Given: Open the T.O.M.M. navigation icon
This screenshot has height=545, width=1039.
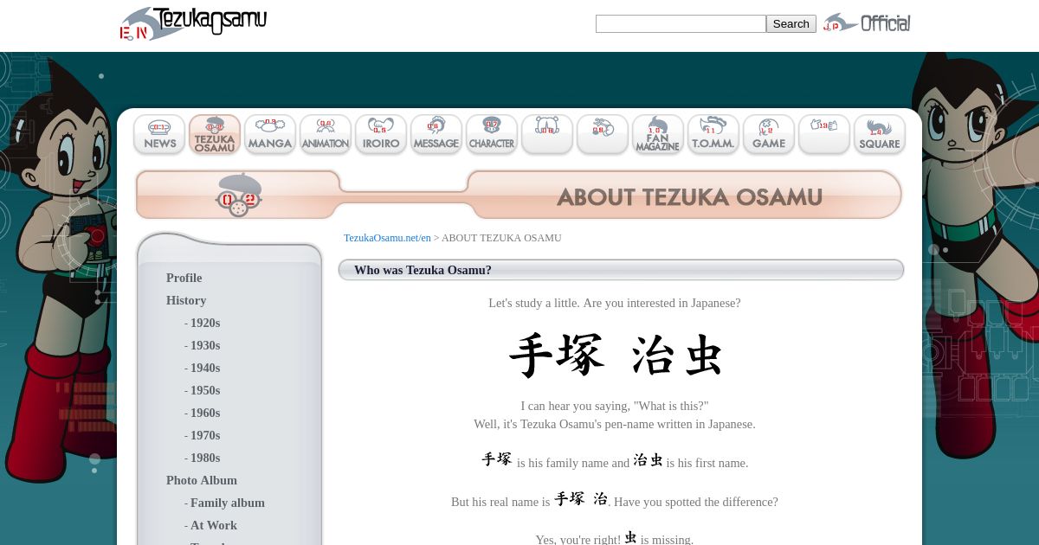Looking at the screenshot, I should (x=713, y=135).
